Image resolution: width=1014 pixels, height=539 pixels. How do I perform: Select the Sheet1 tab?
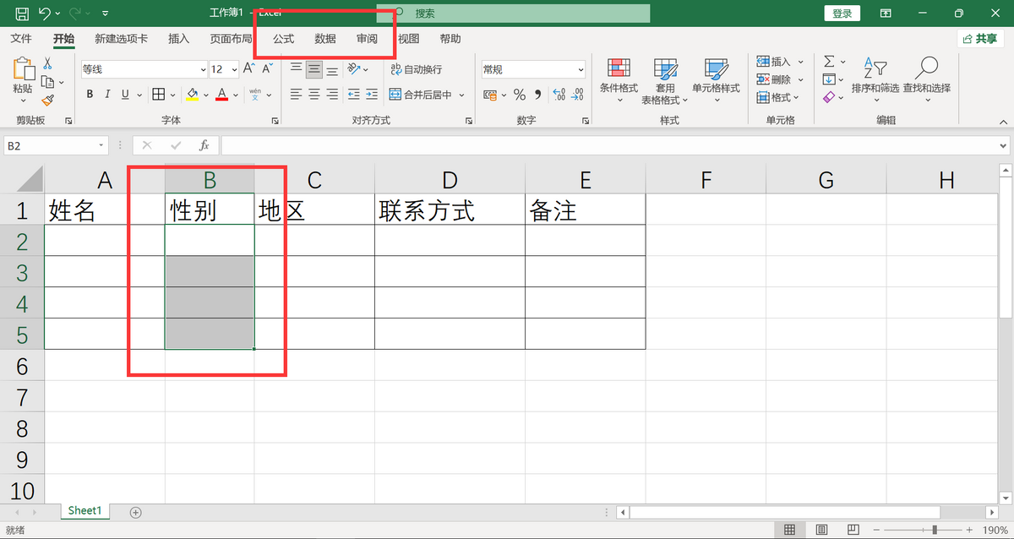(84, 511)
